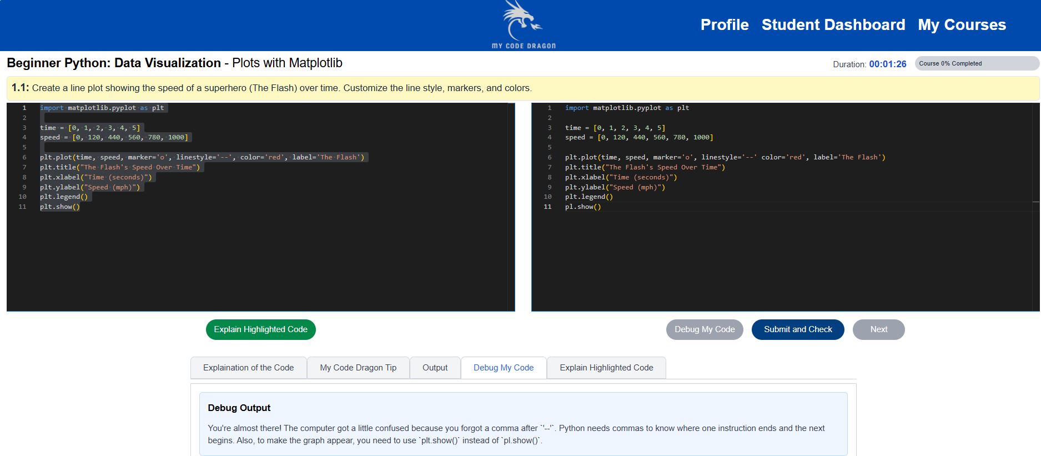Click the Duration timer display
Image resolution: width=1041 pixels, height=456 pixels.
coord(887,64)
